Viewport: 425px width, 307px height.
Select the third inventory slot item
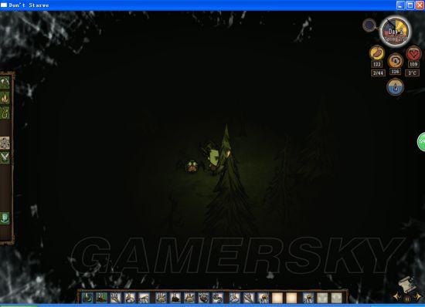[x=116, y=298]
